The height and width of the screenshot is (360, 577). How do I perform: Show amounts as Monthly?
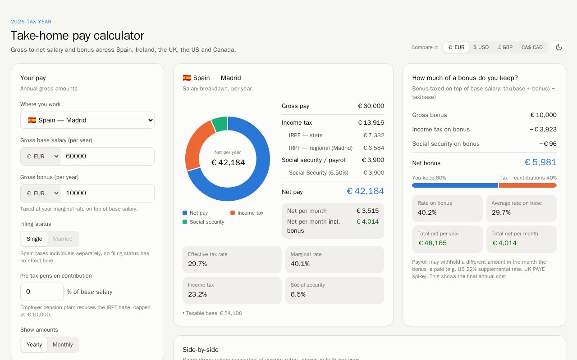tap(63, 345)
